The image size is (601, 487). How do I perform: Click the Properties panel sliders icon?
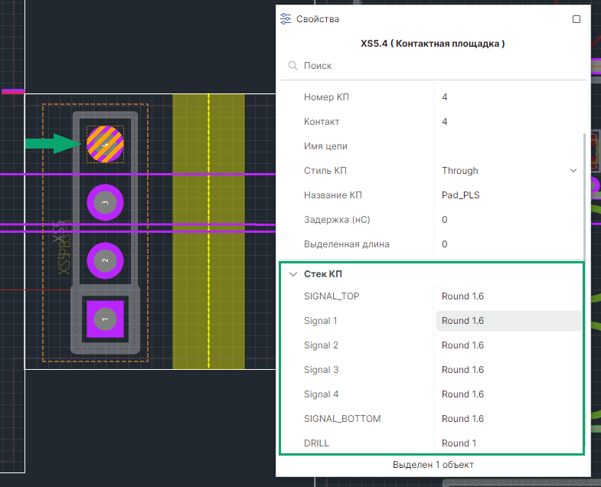[x=286, y=19]
